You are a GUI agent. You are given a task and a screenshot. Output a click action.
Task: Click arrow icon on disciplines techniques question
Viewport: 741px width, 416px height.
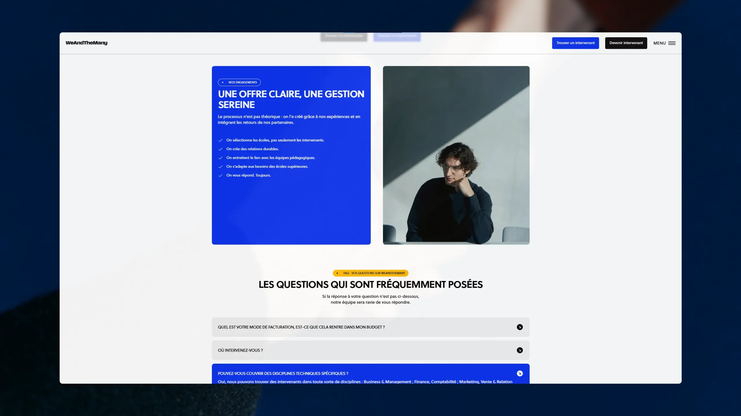(x=520, y=373)
